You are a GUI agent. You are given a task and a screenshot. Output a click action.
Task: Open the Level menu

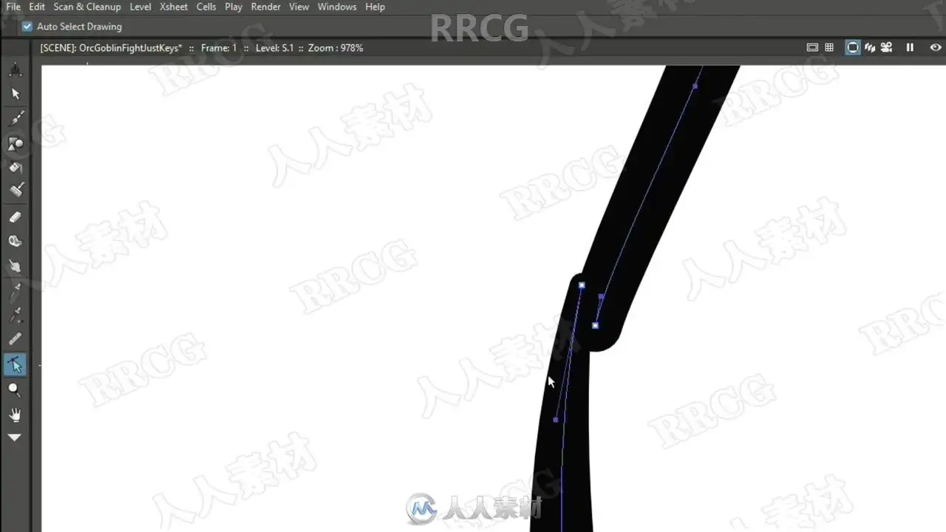140,7
